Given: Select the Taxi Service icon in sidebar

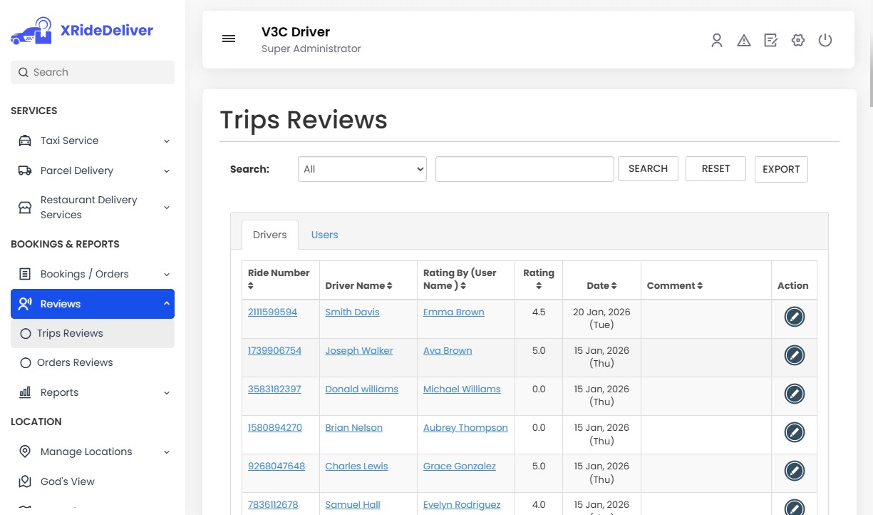Looking at the screenshot, I should [24, 141].
